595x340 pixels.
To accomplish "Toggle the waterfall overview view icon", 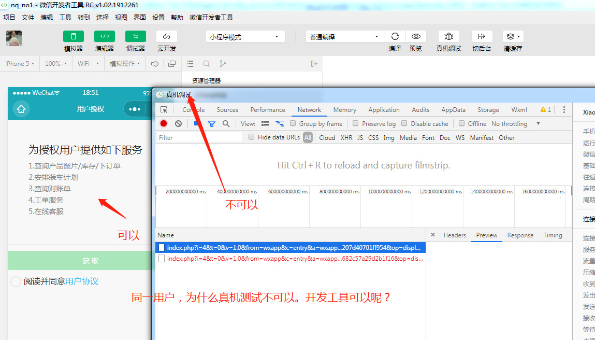I will pos(280,123).
